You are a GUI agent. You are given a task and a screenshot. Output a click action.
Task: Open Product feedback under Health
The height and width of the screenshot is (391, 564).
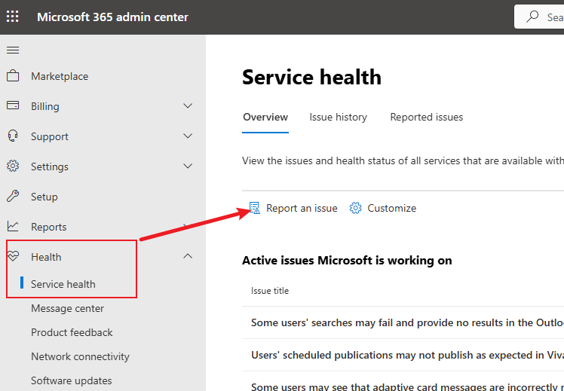point(72,332)
